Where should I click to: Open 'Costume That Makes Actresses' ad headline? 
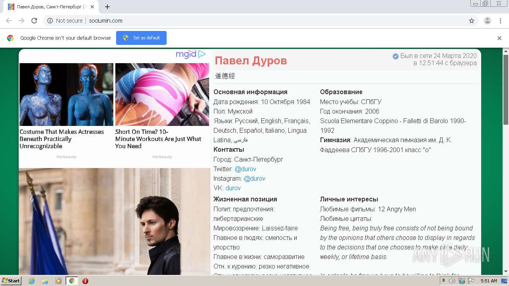pos(62,139)
